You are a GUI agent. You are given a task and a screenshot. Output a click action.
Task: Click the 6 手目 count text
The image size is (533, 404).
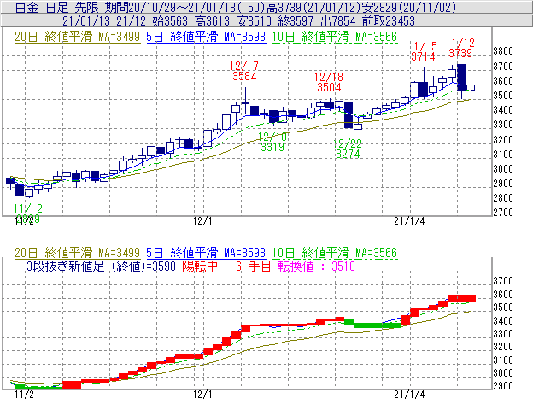click(x=253, y=266)
